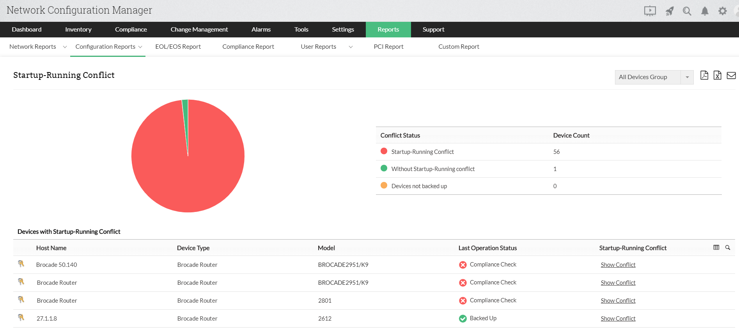Export report as PDF icon
This screenshot has height=328, width=739.
[704, 76]
